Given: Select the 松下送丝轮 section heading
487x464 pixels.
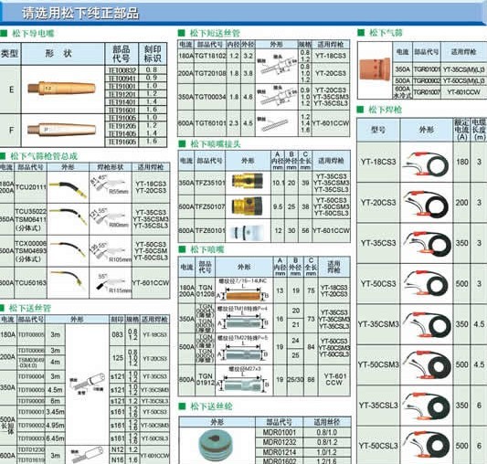Looking at the screenshot, I should [x=211, y=406].
